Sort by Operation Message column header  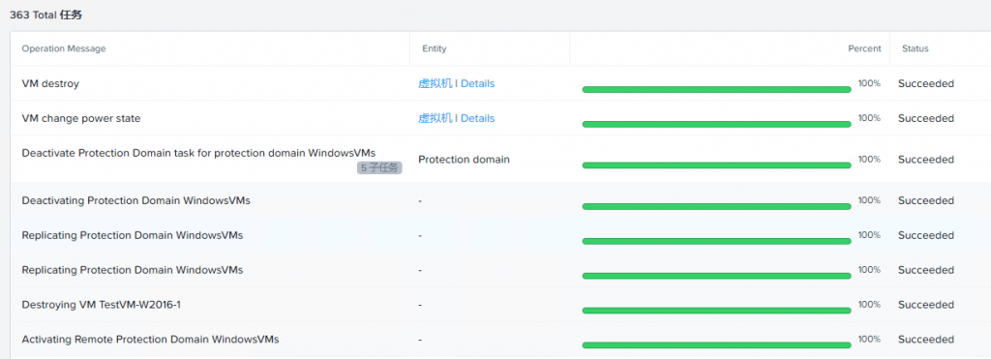point(64,48)
